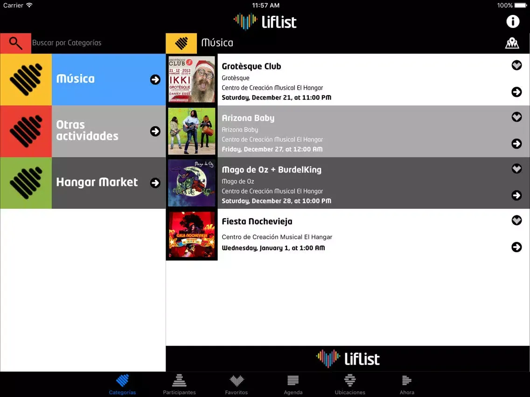Open Grotèsque Club details arrow

coord(516,92)
